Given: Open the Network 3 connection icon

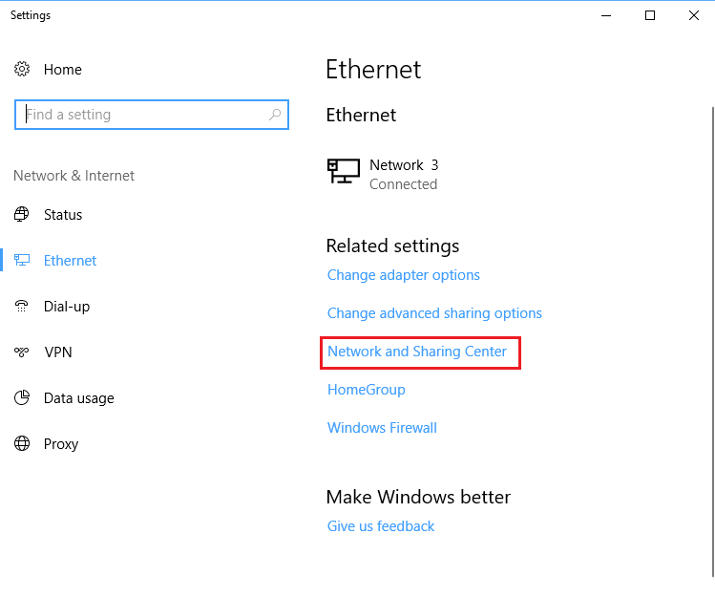Looking at the screenshot, I should (344, 172).
